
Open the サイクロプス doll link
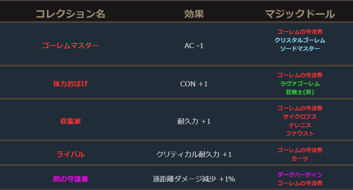pos(300,116)
